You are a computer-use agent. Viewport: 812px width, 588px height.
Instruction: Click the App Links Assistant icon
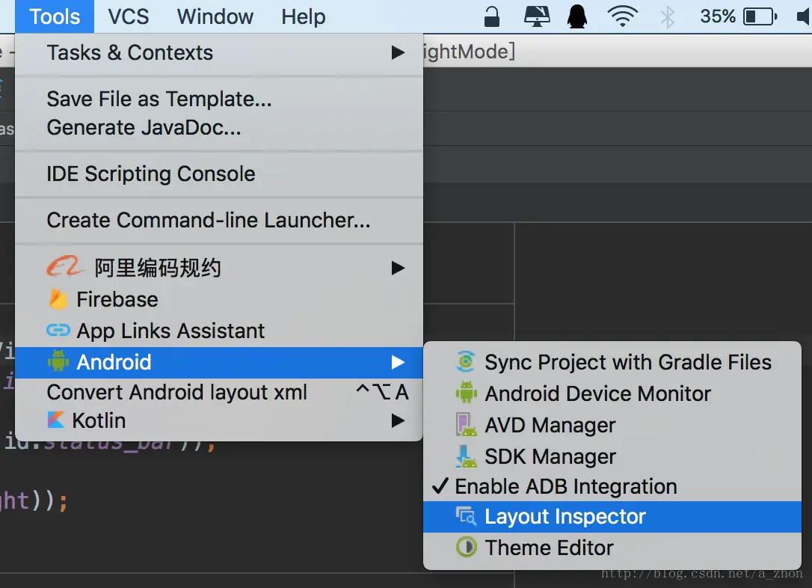[x=58, y=331]
